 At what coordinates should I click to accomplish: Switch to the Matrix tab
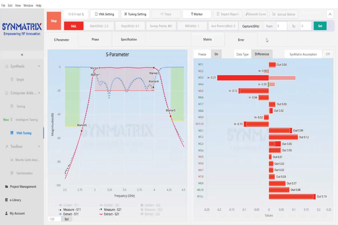coord(207,39)
